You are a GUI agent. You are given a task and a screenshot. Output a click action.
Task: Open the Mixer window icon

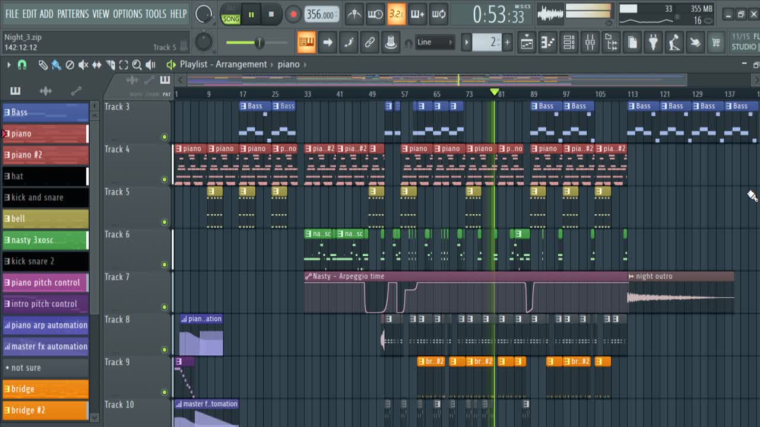coord(590,42)
